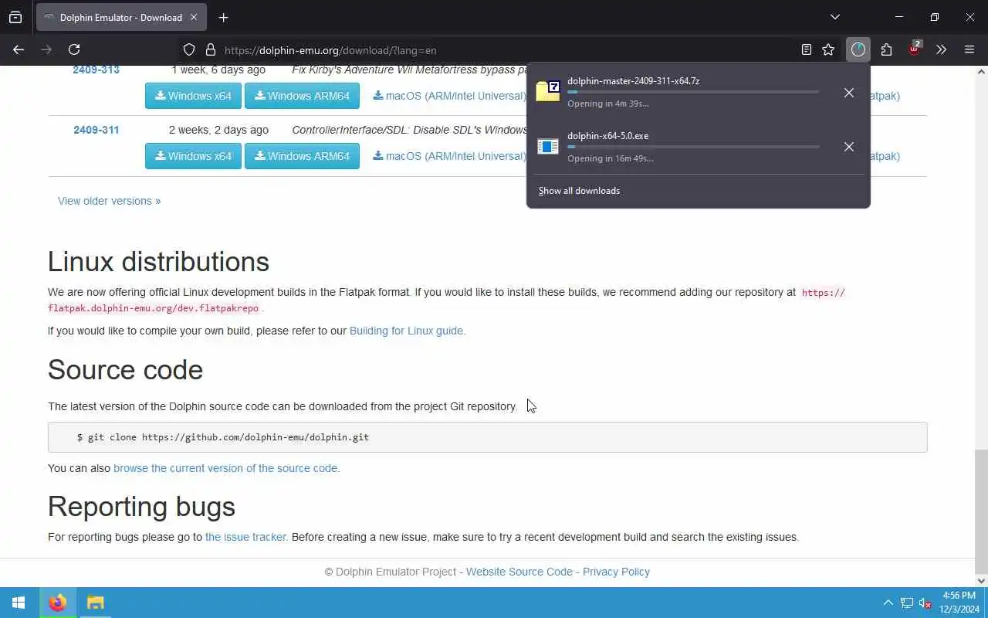The height and width of the screenshot is (618, 988).
Task: Download macOS universal build for 2409-311
Action: (449, 156)
